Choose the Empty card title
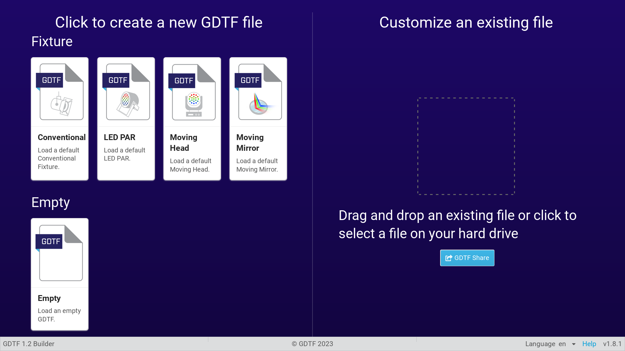The height and width of the screenshot is (351, 625). (49, 298)
